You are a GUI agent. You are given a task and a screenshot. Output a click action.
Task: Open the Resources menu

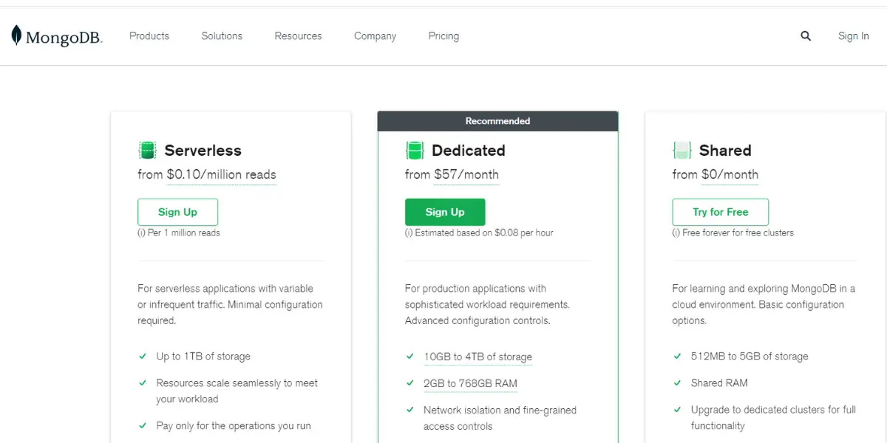[x=298, y=36]
